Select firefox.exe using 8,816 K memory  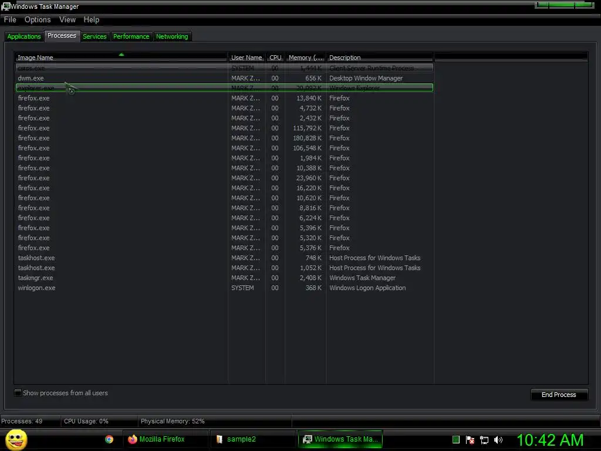[224, 208]
